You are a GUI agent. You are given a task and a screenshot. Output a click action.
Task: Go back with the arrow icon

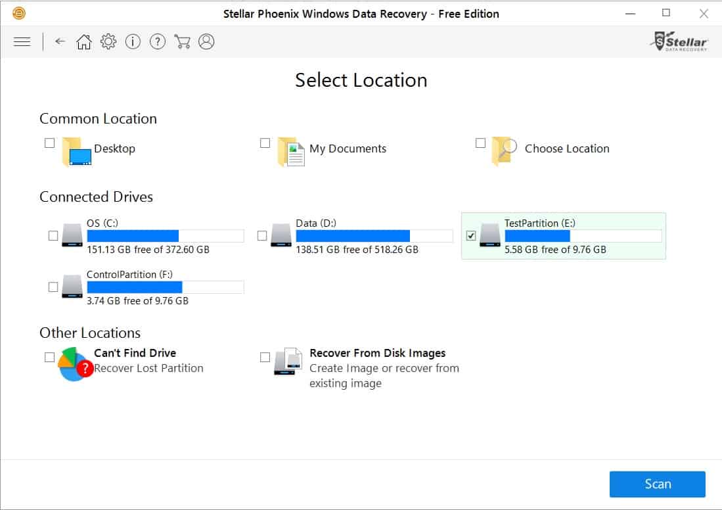coord(60,41)
